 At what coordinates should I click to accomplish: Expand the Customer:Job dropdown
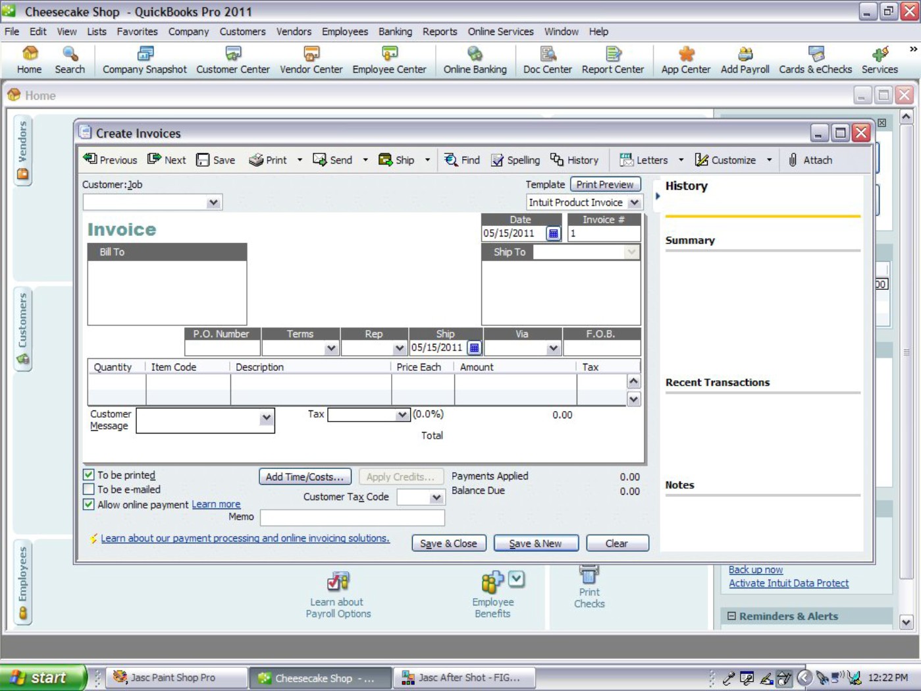coord(213,203)
